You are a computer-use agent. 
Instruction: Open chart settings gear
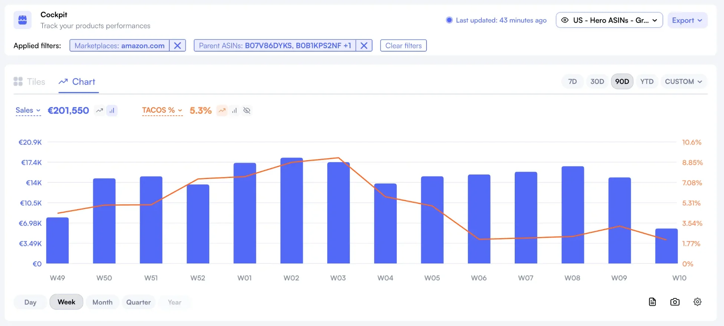698,302
